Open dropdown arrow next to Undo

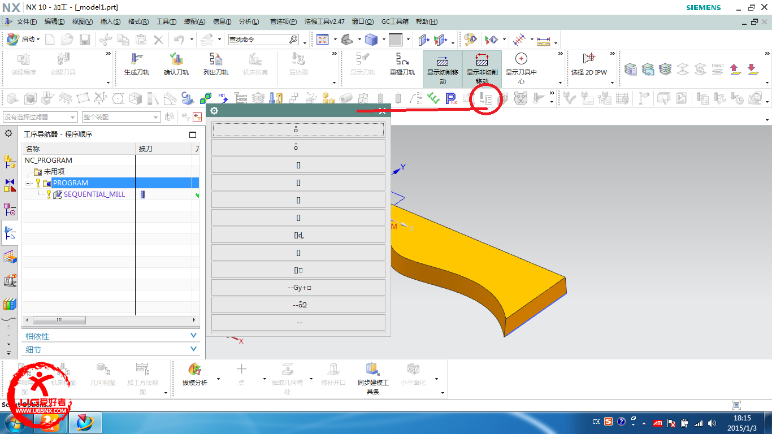[192, 40]
